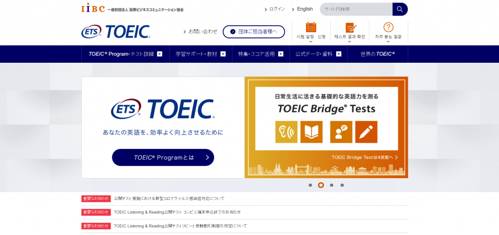This screenshot has width=499, height=235.
Task: Open the 公式データ・資料 menu
Action: [318, 54]
